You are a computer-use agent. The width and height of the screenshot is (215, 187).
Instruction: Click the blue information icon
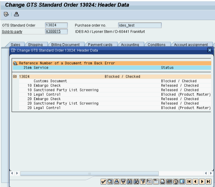(182, 182)
